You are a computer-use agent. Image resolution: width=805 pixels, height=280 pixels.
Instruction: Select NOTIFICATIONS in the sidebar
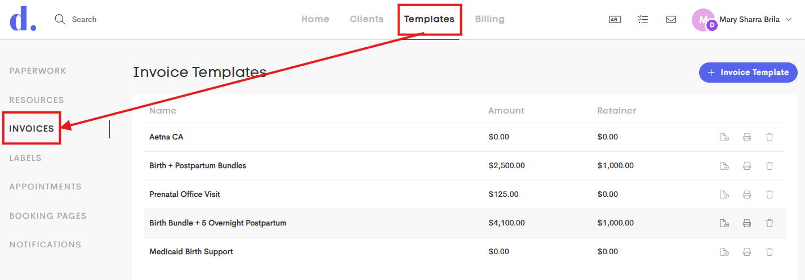[45, 245]
